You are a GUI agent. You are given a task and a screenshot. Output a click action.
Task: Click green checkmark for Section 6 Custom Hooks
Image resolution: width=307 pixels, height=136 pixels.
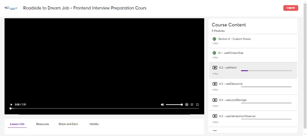point(214,39)
